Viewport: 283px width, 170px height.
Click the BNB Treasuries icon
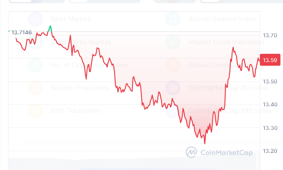click(x=35, y=111)
